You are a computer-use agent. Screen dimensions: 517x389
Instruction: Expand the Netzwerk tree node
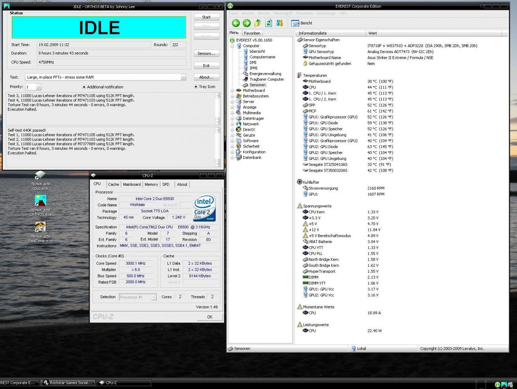[232, 124]
